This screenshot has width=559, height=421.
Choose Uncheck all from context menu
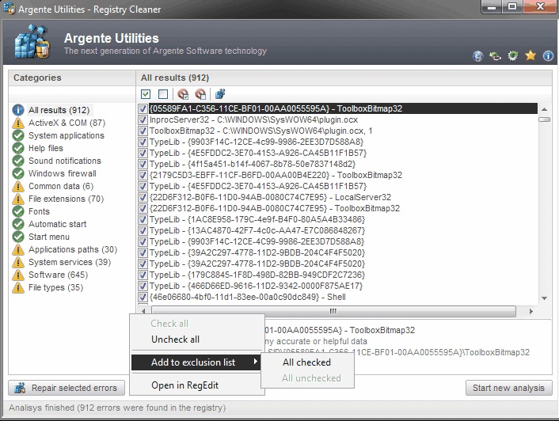(x=175, y=339)
